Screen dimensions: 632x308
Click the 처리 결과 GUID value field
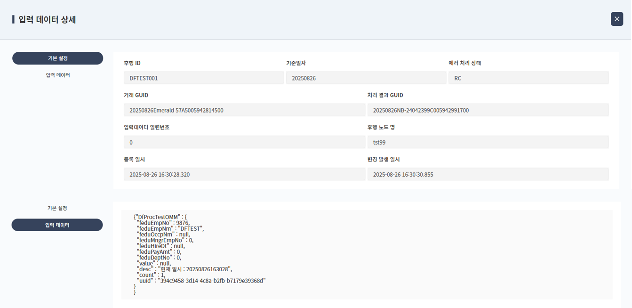pos(488,110)
